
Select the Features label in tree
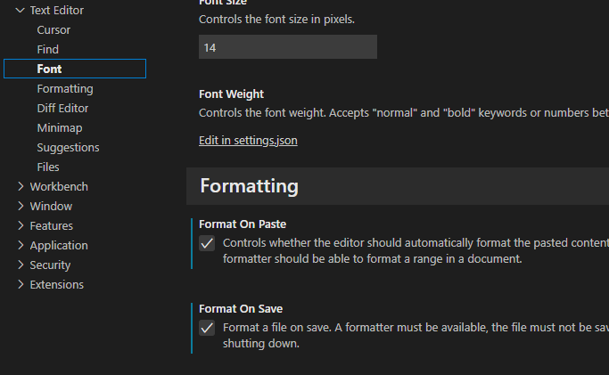tap(51, 225)
